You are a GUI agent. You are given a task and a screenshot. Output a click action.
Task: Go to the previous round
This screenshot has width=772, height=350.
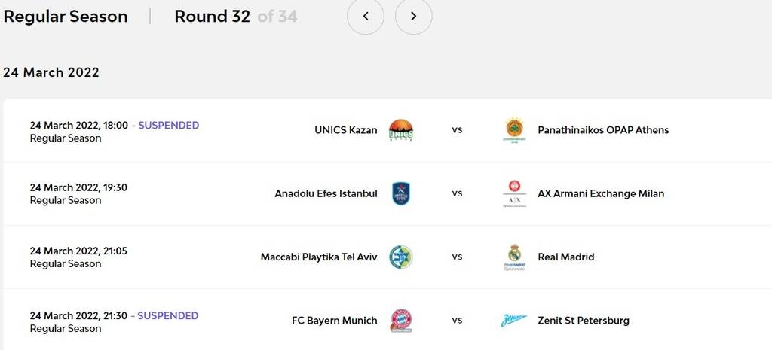coord(366,17)
